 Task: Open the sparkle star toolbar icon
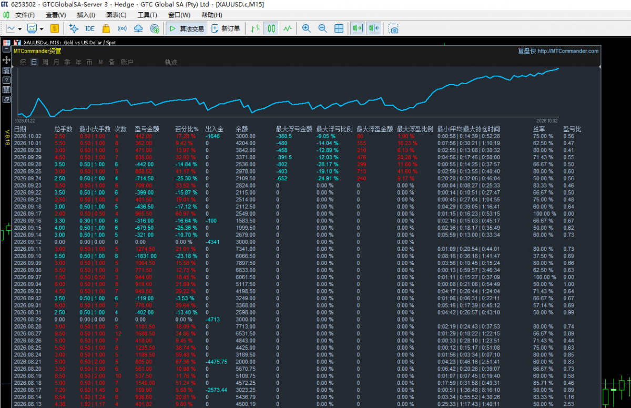click(74, 28)
